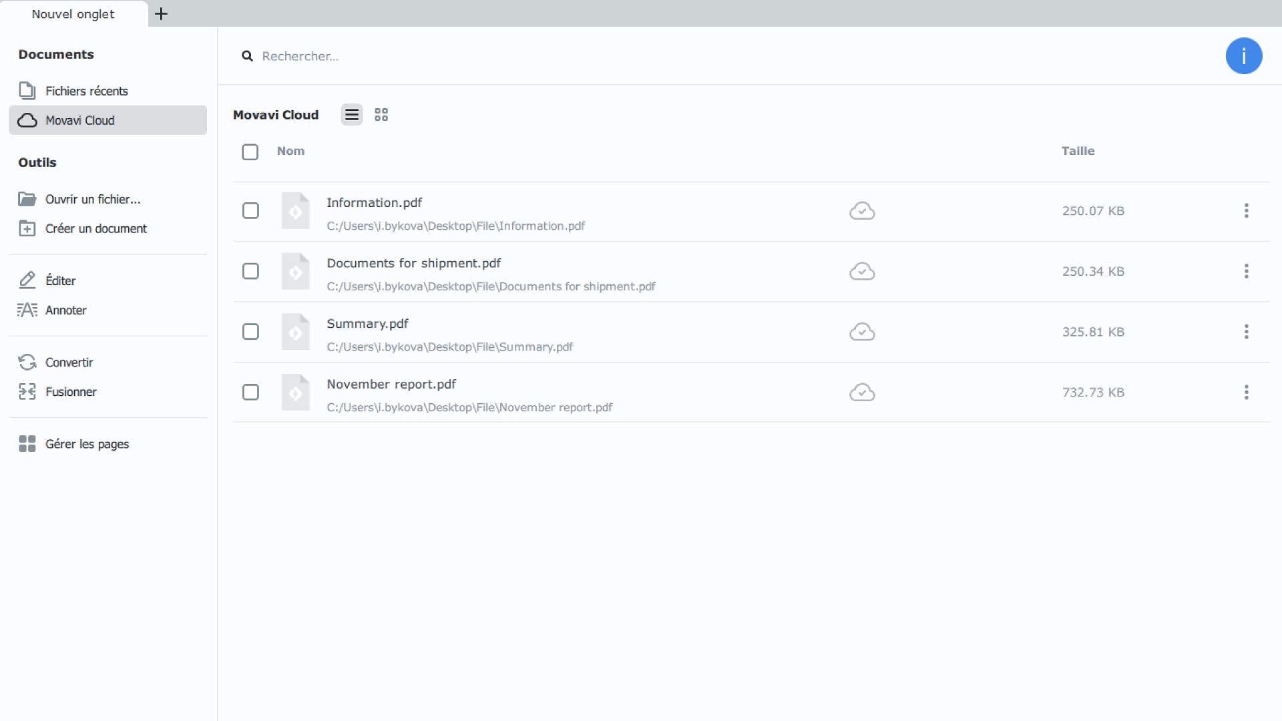Switch to the Nouvel onglet tab
Image resolution: width=1282 pixels, height=721 pixels.
(73, 14)
